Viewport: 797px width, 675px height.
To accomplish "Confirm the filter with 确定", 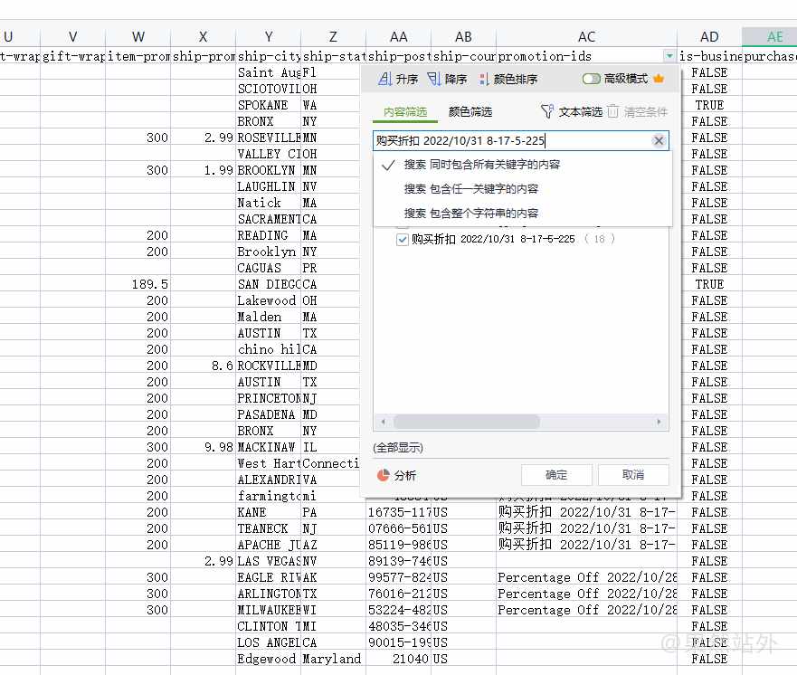I will coord(556,475).
